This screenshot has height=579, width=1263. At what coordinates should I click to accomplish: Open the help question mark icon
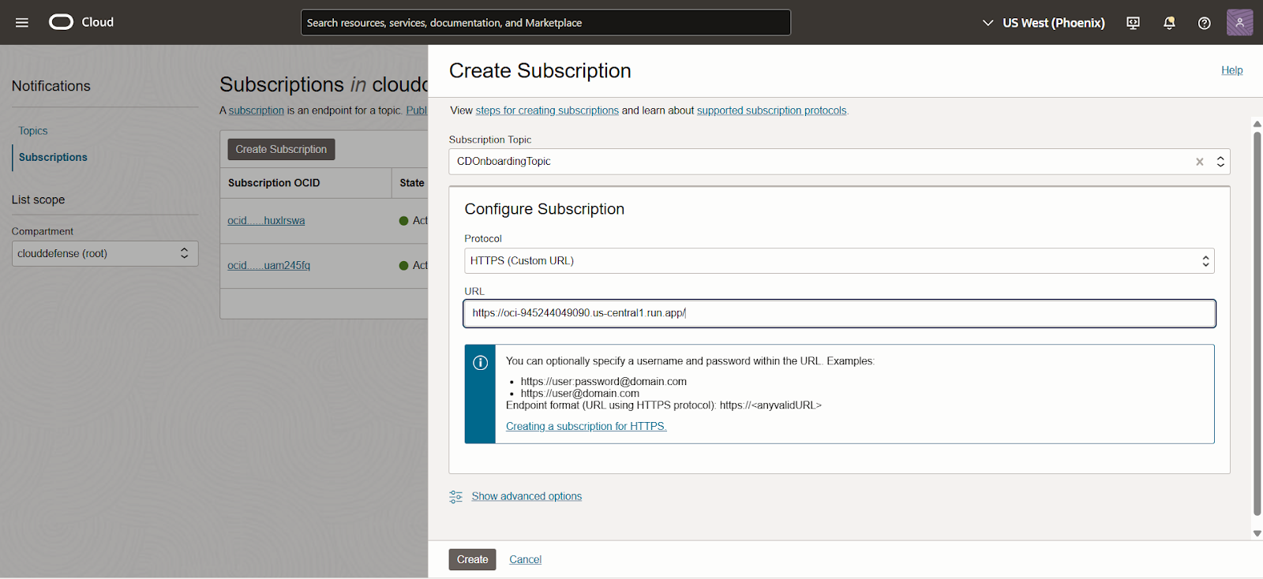tap(1204, 23)
